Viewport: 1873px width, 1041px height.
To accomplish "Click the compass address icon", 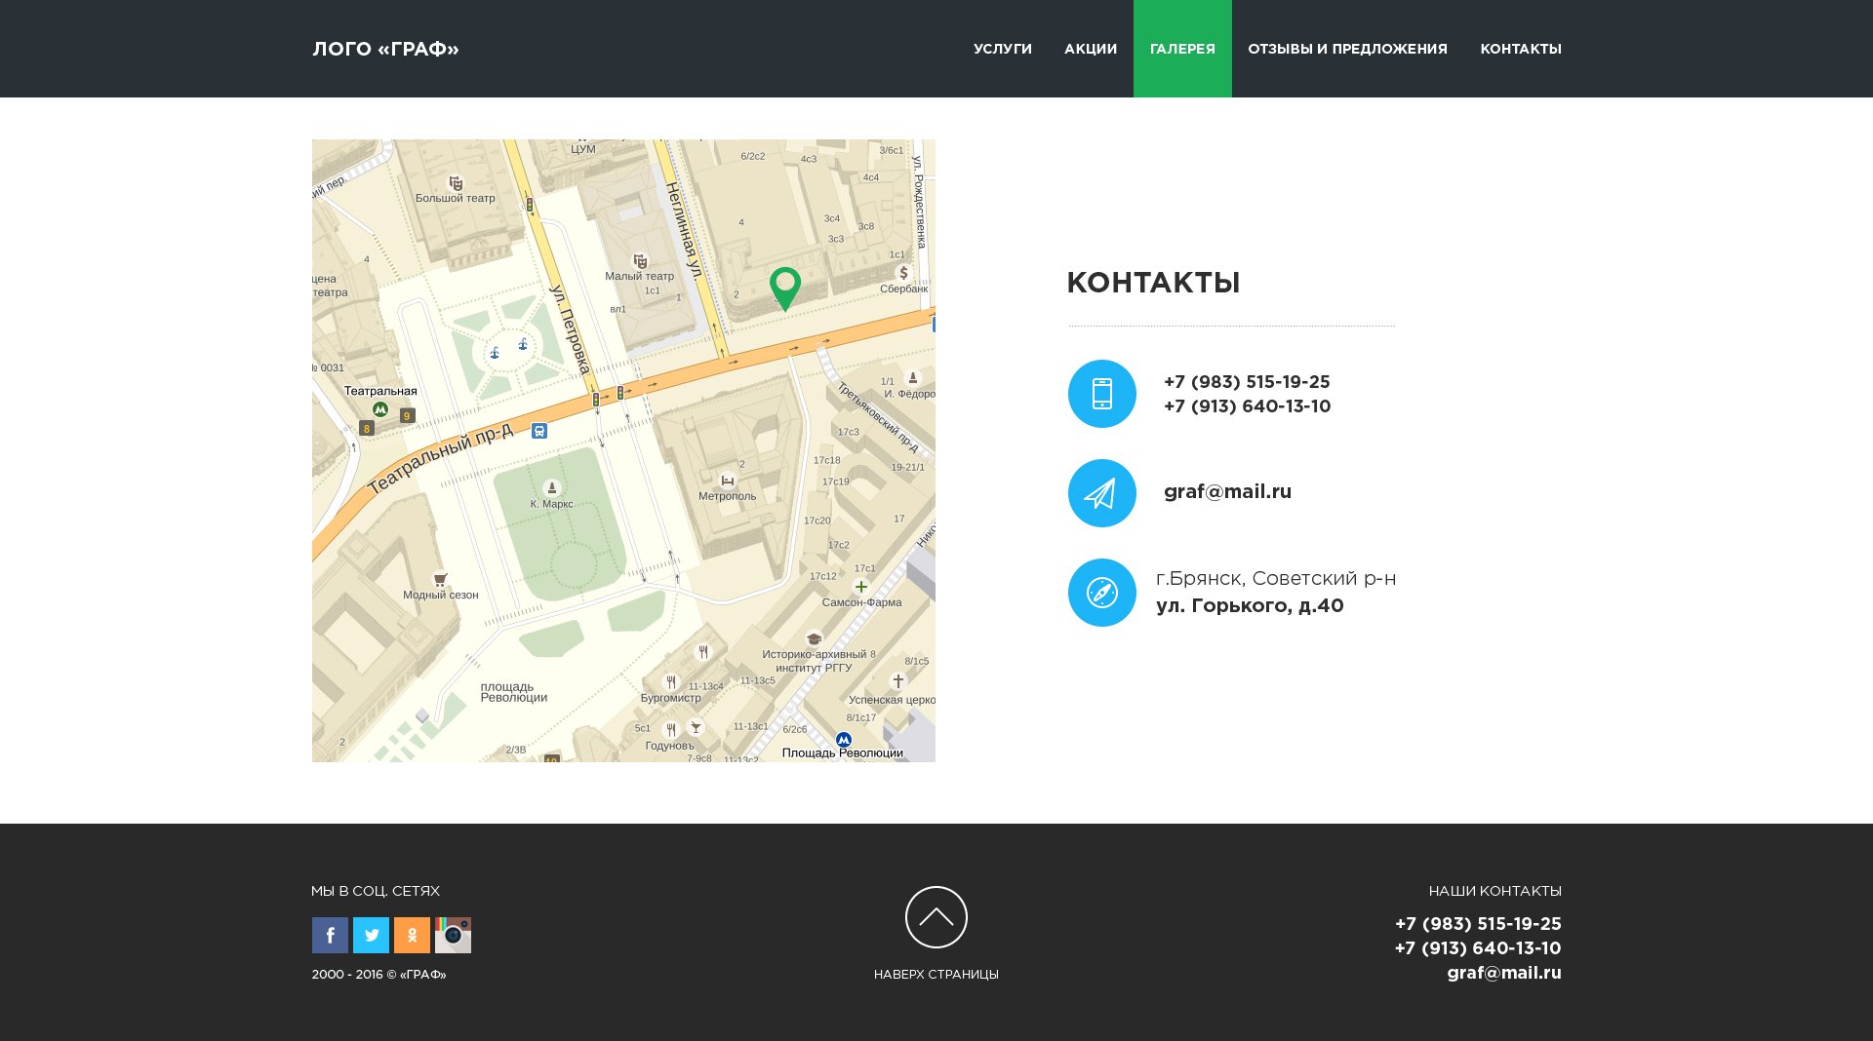I will click(x=1101, y=592).
